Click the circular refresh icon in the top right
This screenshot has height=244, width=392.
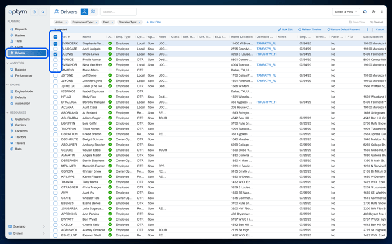(x=365, y=12)
